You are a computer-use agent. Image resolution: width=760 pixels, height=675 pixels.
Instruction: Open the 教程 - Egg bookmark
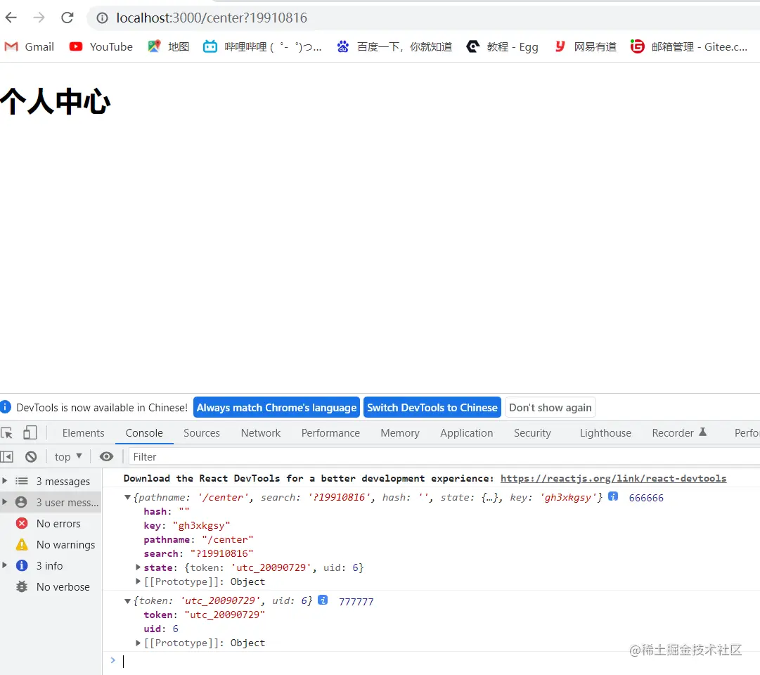502,46
